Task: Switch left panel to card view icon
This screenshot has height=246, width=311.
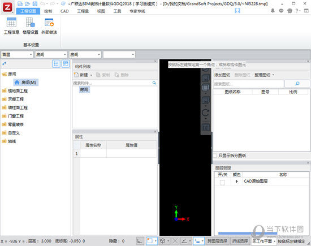Action: pyautogui.click(x=66, y=64)
